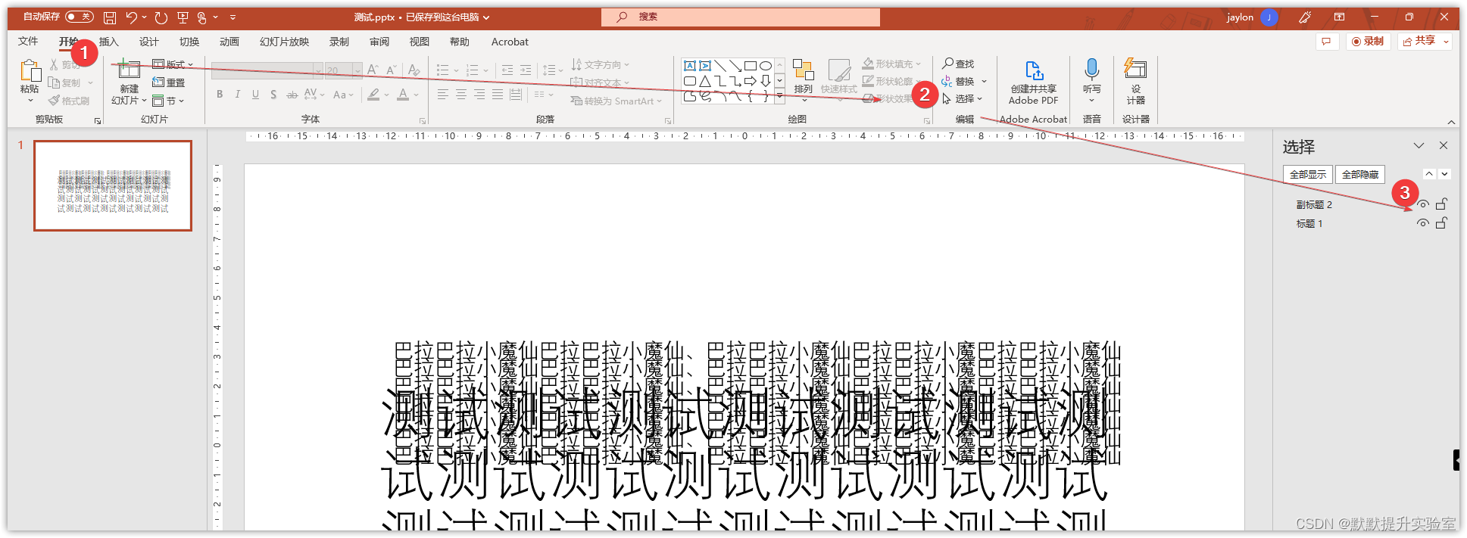
Task: Lock the 副标题 2 object
Action: (x=1442, y=204)
